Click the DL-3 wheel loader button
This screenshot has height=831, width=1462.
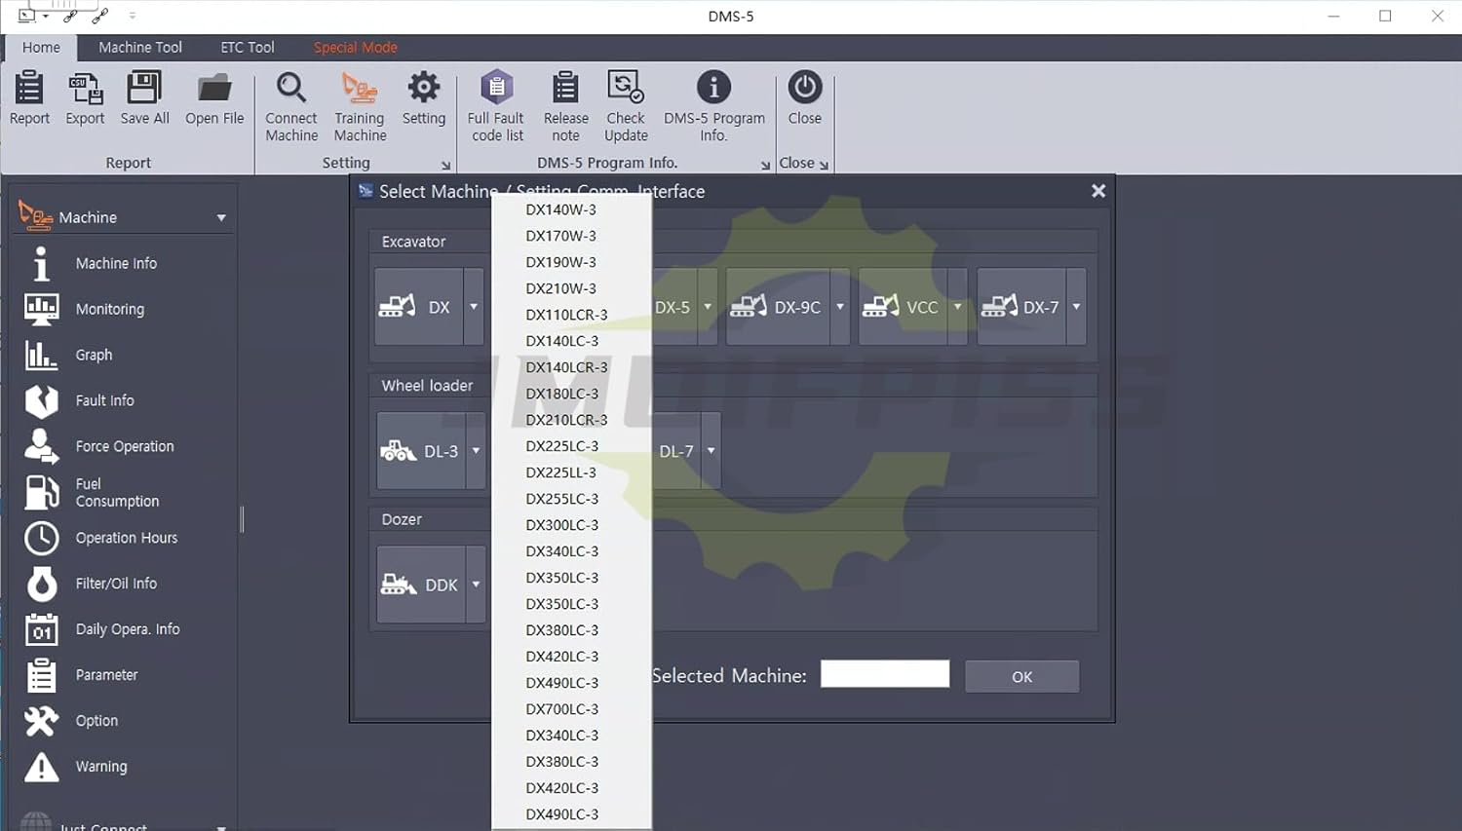[421, 451]
